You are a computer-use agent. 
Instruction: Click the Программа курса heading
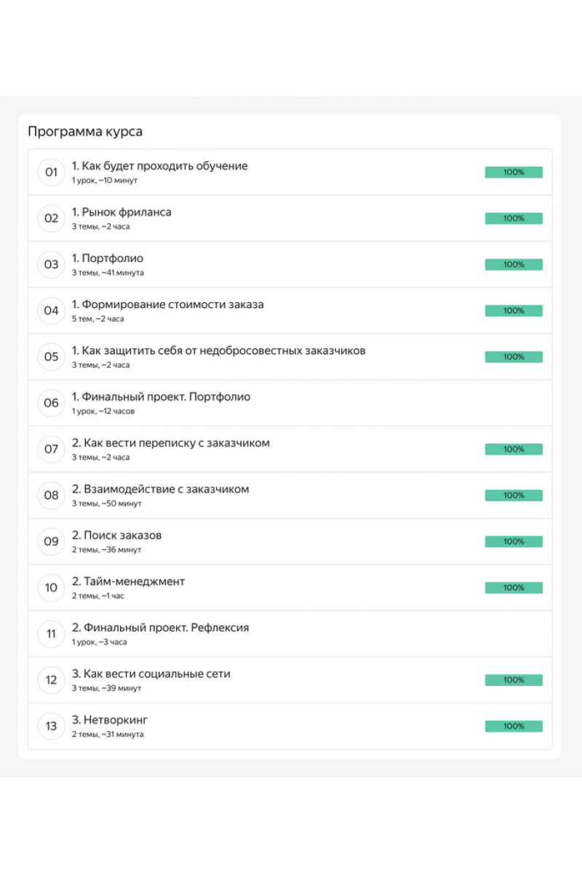pyautogui.click(x=85, y=132)
